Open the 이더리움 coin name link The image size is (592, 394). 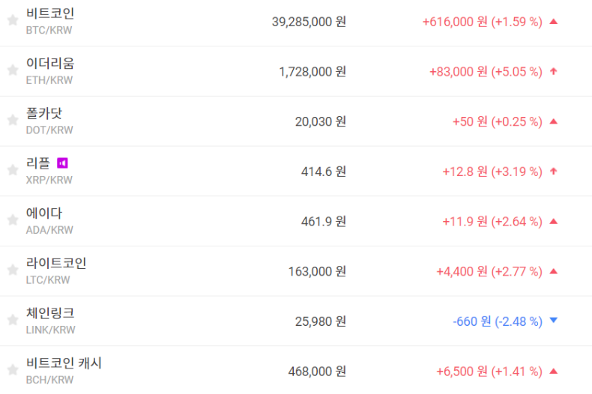49,64
